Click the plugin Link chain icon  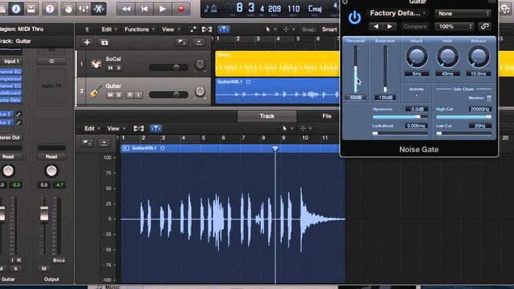pos(485,26)
